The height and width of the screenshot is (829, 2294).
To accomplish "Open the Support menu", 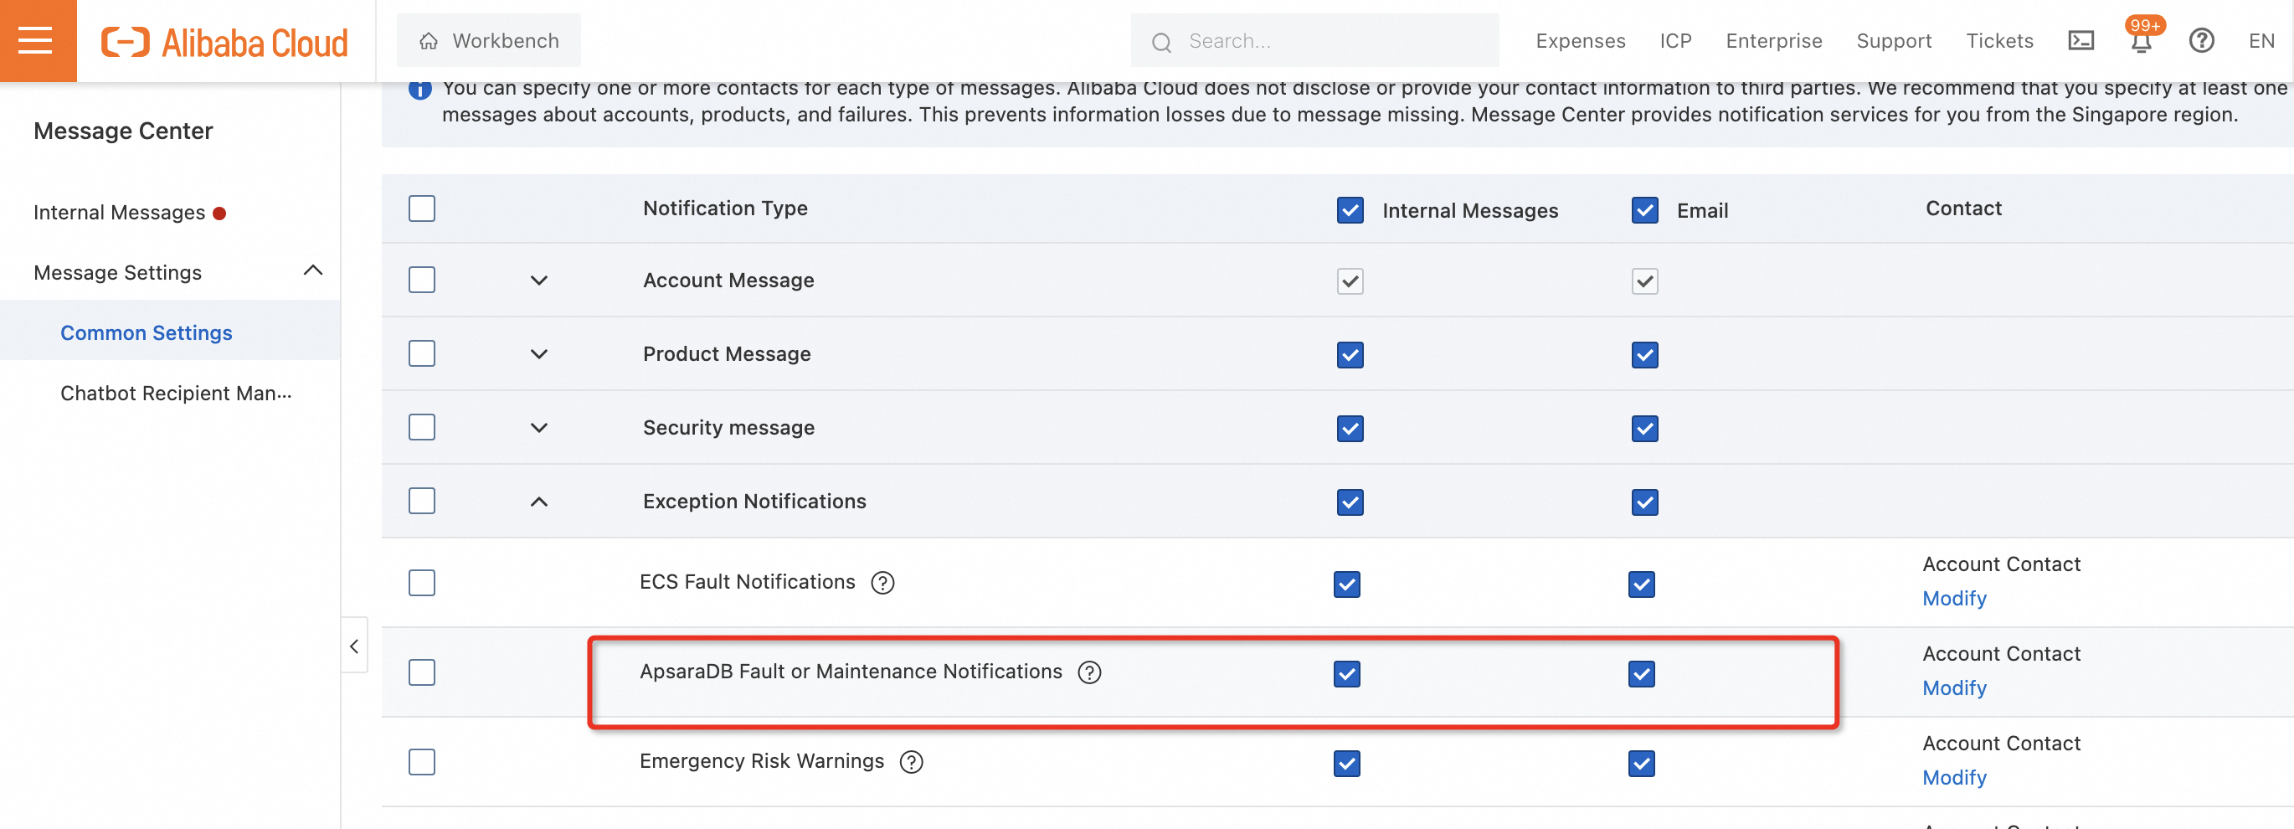I will pyautogui.click(x=1893, y=41).
